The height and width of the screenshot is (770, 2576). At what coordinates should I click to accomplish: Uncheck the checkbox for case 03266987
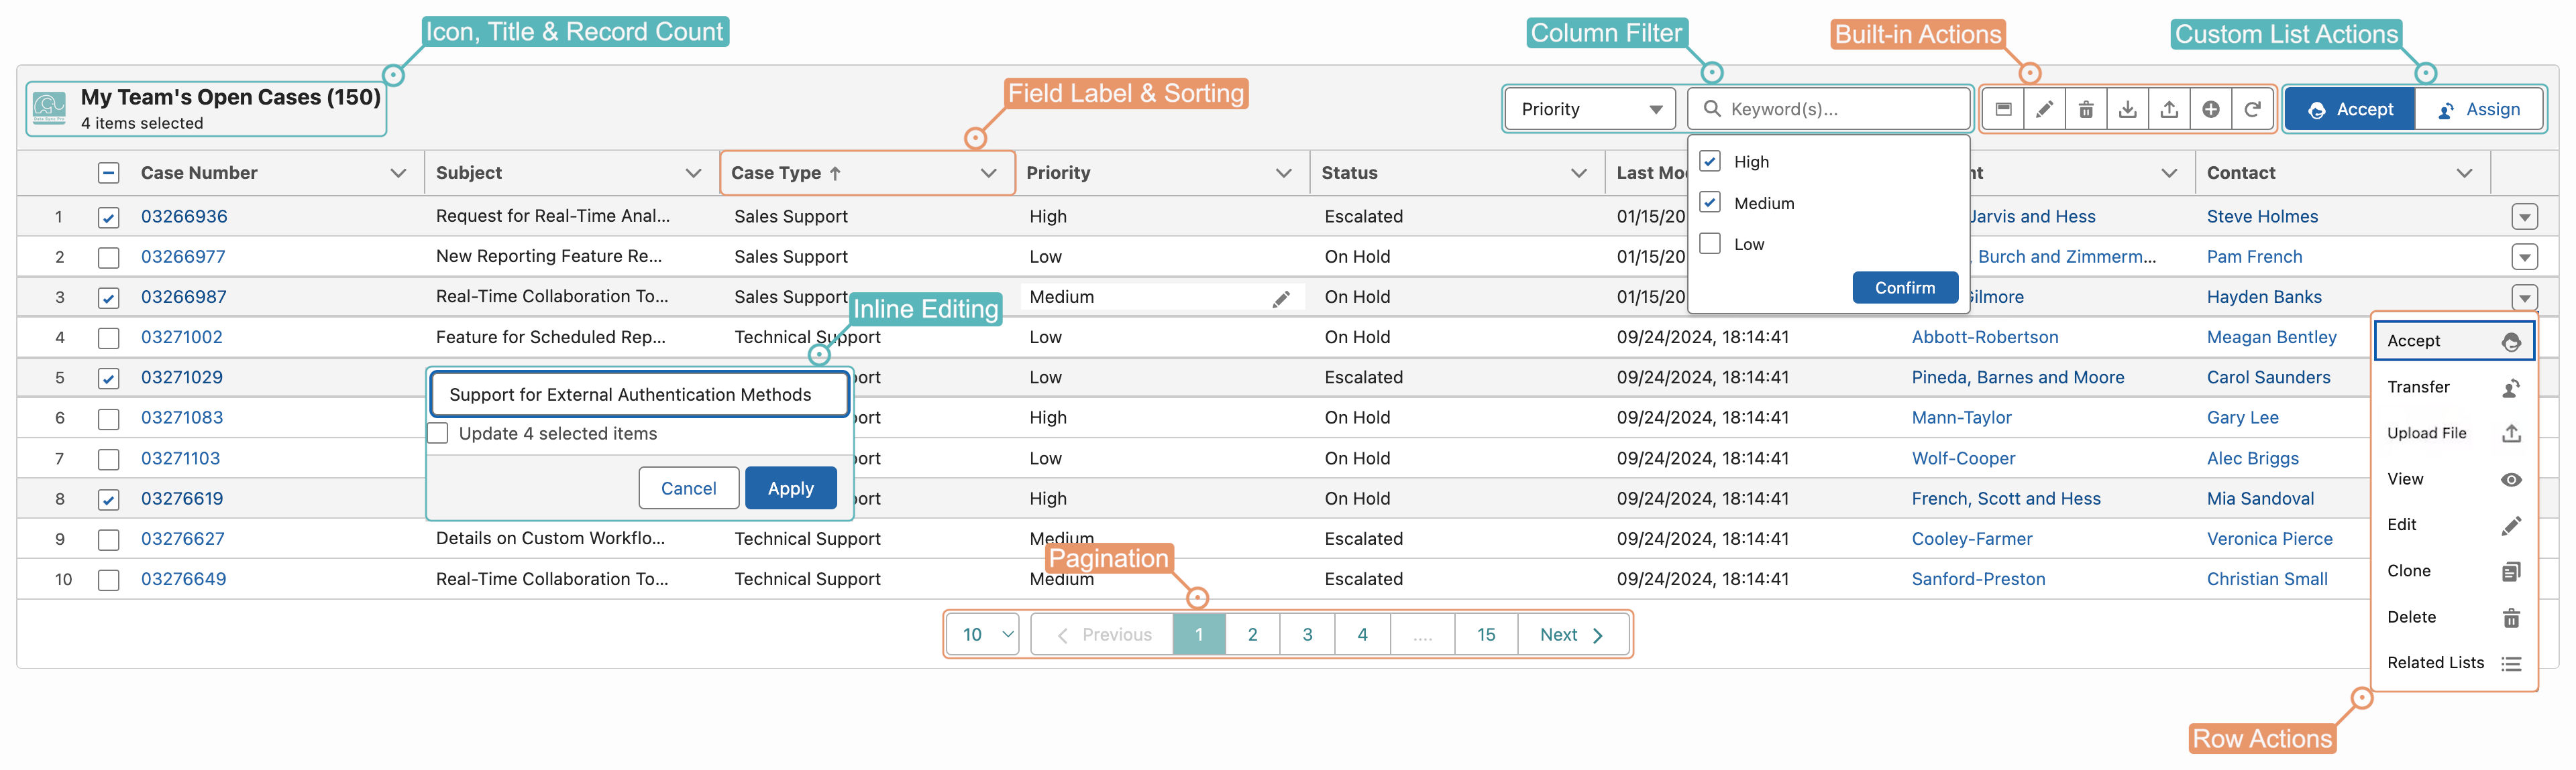109,298
